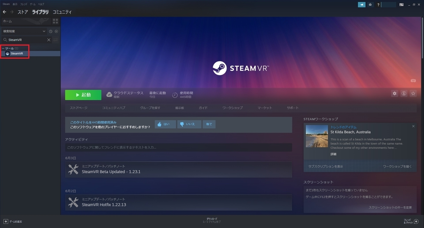Open the announcements megaphone icon
The width and height of the screenshot is (424, 228).
361,5
